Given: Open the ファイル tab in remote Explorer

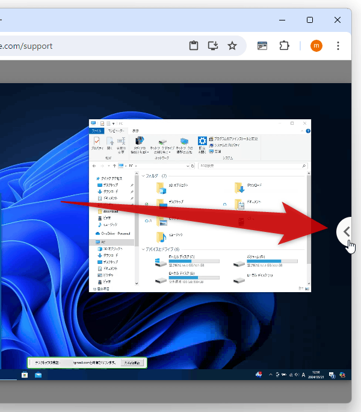Looking at the screenshot, I should pos(97,131).
